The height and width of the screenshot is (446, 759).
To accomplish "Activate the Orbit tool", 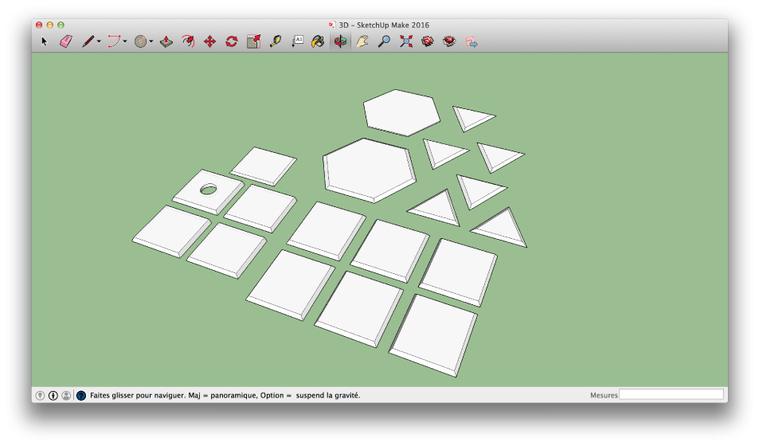I will pyautogui.click(x=340, y=41).
